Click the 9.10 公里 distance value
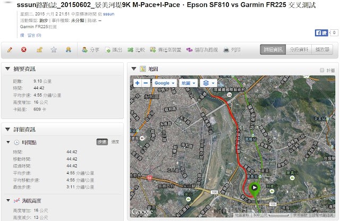This screenshot has width=340, height=221. coord(42,81)
